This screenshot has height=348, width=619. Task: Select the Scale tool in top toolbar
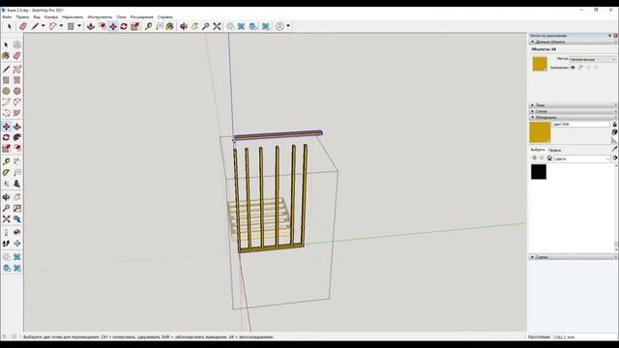135,26
